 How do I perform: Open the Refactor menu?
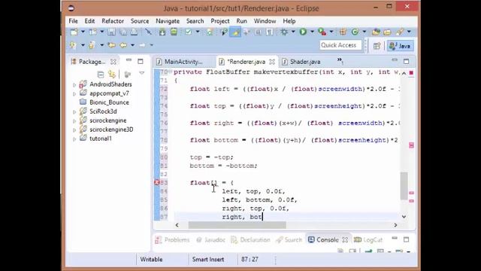tap(113, 21)
